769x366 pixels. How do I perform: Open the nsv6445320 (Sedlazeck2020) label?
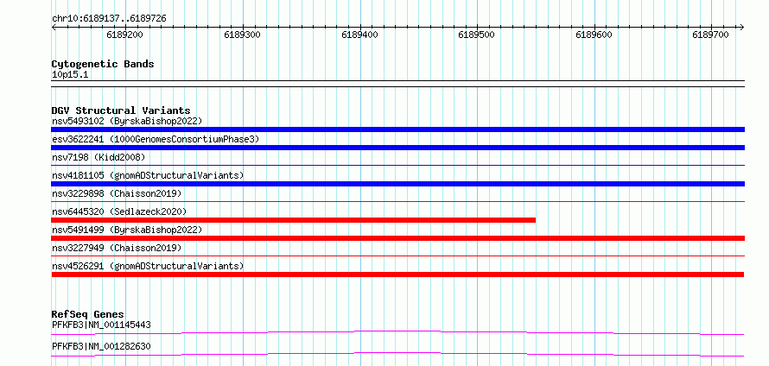point(119,211)
